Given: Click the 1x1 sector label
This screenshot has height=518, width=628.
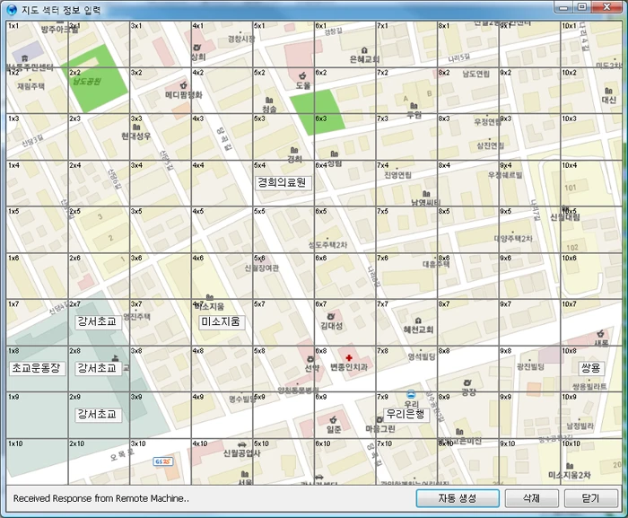Looking at the screenshot, I should pos(13,26).
